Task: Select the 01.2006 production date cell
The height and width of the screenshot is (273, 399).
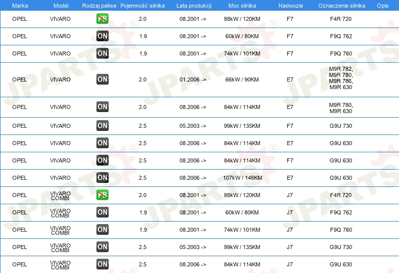Action: click(193, 79)
